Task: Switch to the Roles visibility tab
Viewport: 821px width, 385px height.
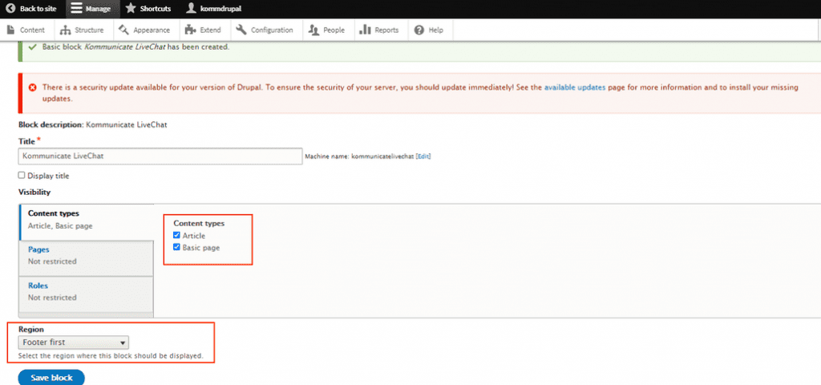Action: click(x=86, y=294)
